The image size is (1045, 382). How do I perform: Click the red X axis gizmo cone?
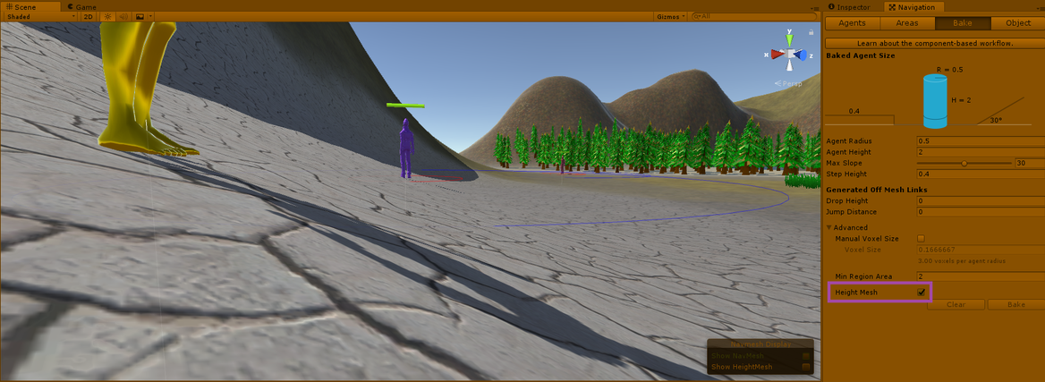pos(777,55)
